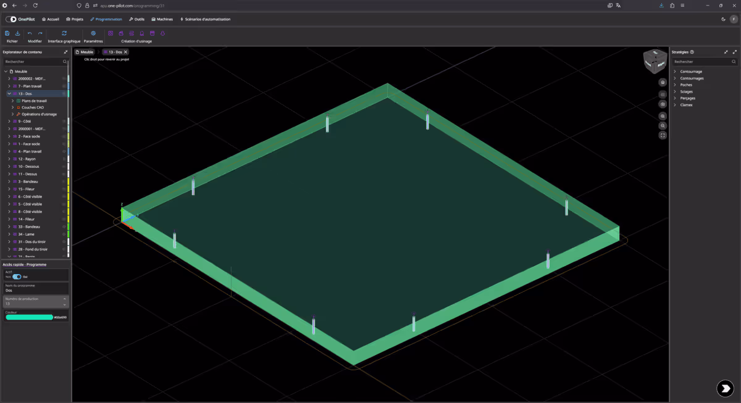Viewport: 741px width, 403px height.
Task: Toggle visibility of 1 - Face socle
Action: click(64, 144)
